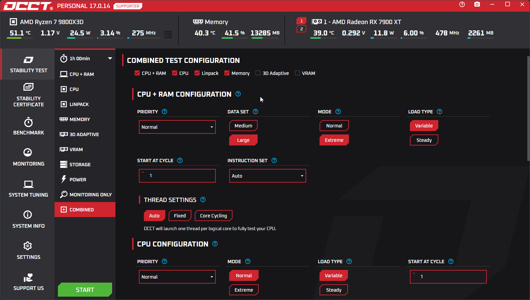This screenshot has width=530, height=300.
Task: Uncheck CPU + RAM in combined test
Action: pyautogui.click(x=137, y=73)
